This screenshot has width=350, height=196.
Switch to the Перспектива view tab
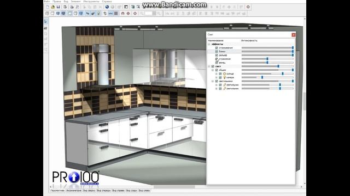tap(57, 191)
